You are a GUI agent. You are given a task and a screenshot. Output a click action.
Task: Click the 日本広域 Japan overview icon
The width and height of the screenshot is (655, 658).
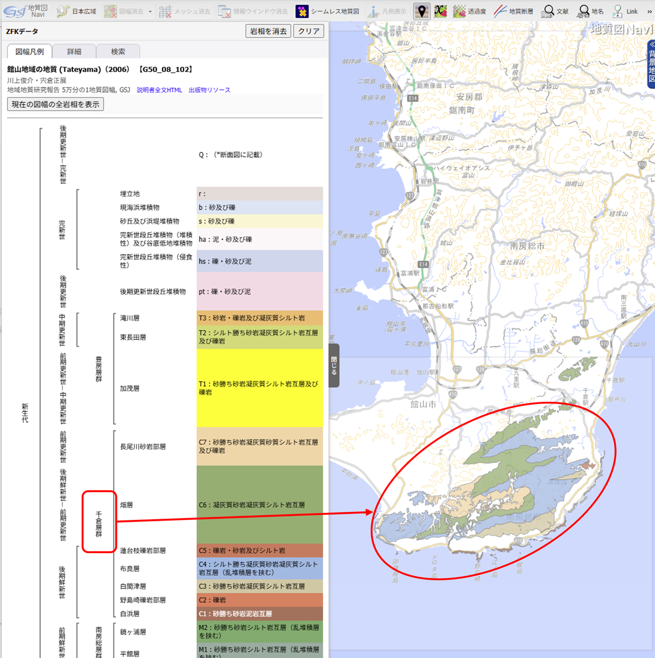click(76, 11)
